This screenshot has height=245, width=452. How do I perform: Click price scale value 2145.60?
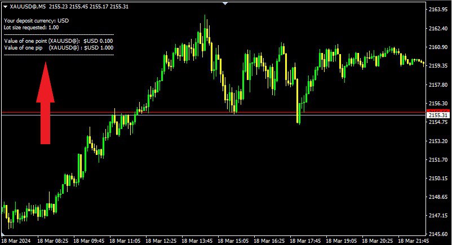(x=438, y=234)
